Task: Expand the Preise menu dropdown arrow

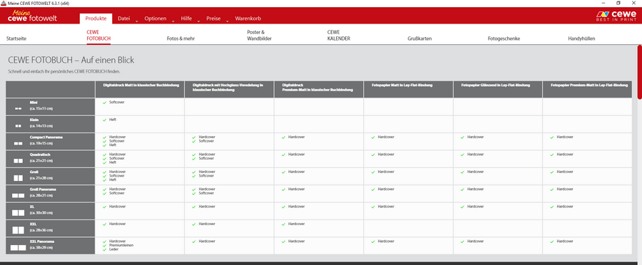Action: pos(228,21)
